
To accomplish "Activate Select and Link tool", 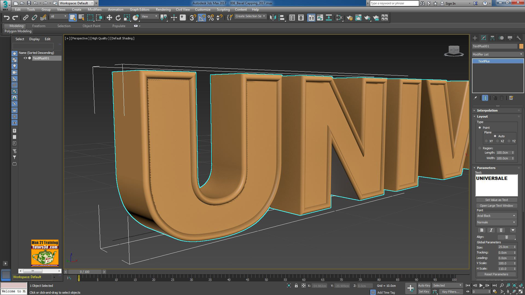I will (25, 18).
